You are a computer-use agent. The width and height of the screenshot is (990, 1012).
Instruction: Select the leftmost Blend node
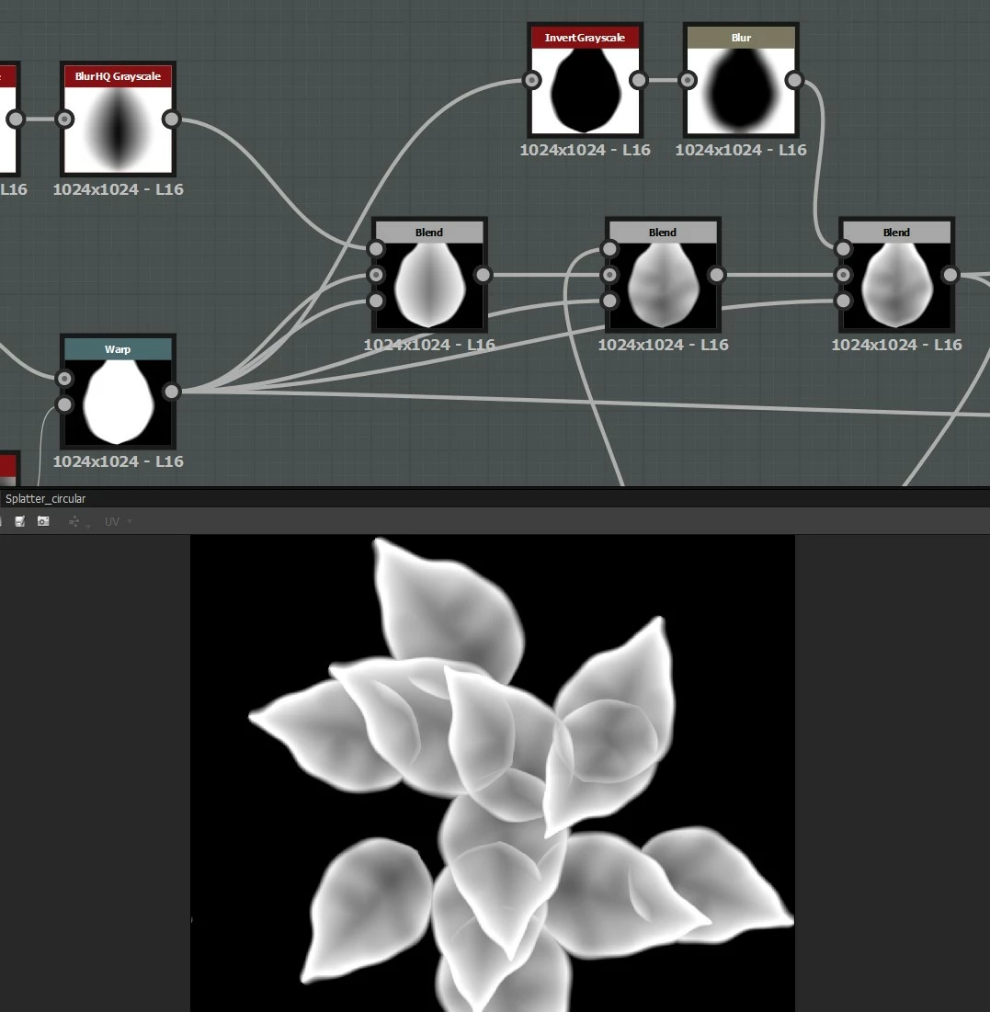click(x=429, y=274)
